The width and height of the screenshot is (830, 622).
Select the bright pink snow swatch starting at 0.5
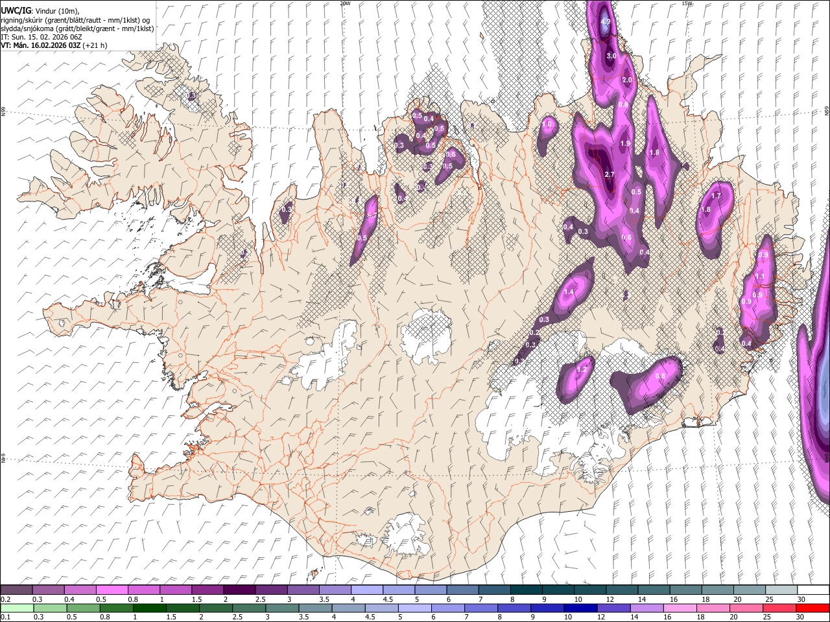[x=112, y=590]
